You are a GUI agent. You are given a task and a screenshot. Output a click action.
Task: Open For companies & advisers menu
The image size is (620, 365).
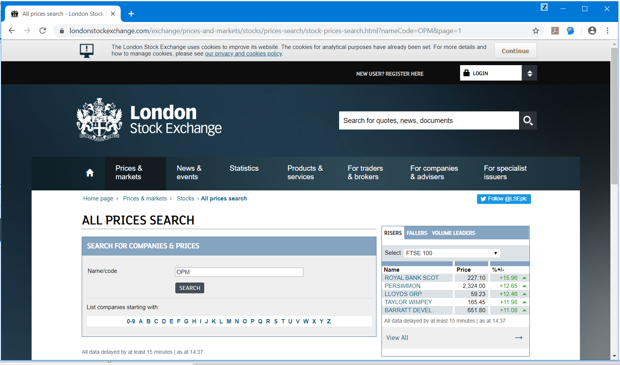click(434, 173)
